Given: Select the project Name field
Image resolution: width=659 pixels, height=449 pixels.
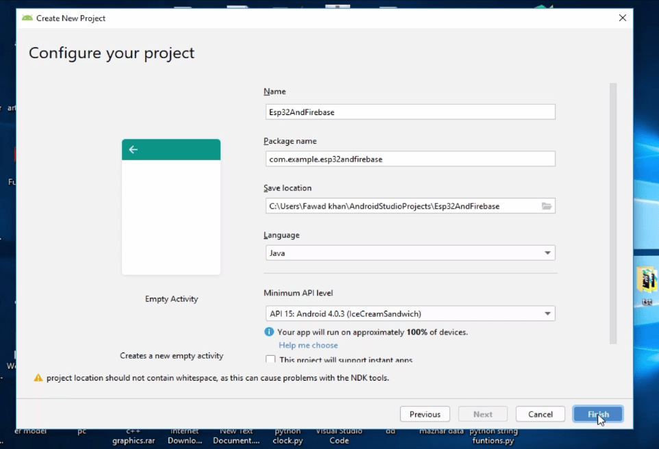Looking at the screenshot, I should (410, 112).
